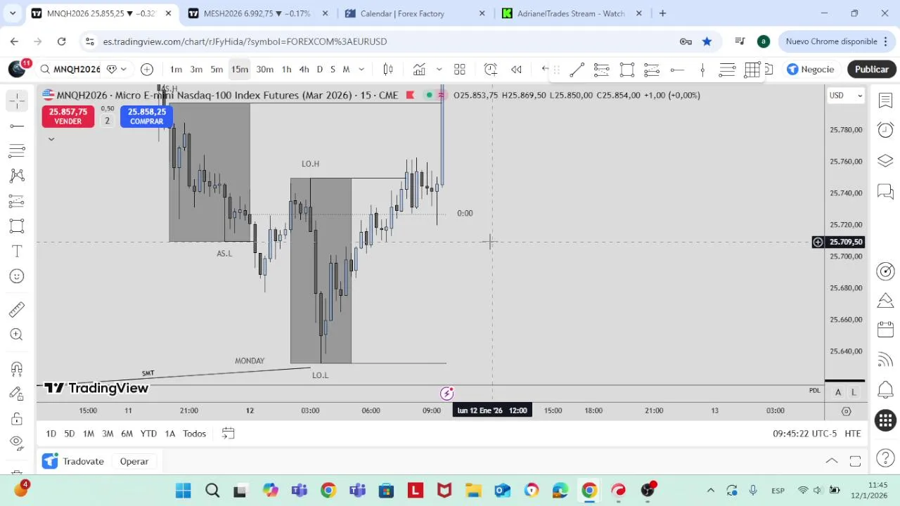900x506 pixels.
Task: Toggle lock all drawings
Action: [x=17, y=419]
